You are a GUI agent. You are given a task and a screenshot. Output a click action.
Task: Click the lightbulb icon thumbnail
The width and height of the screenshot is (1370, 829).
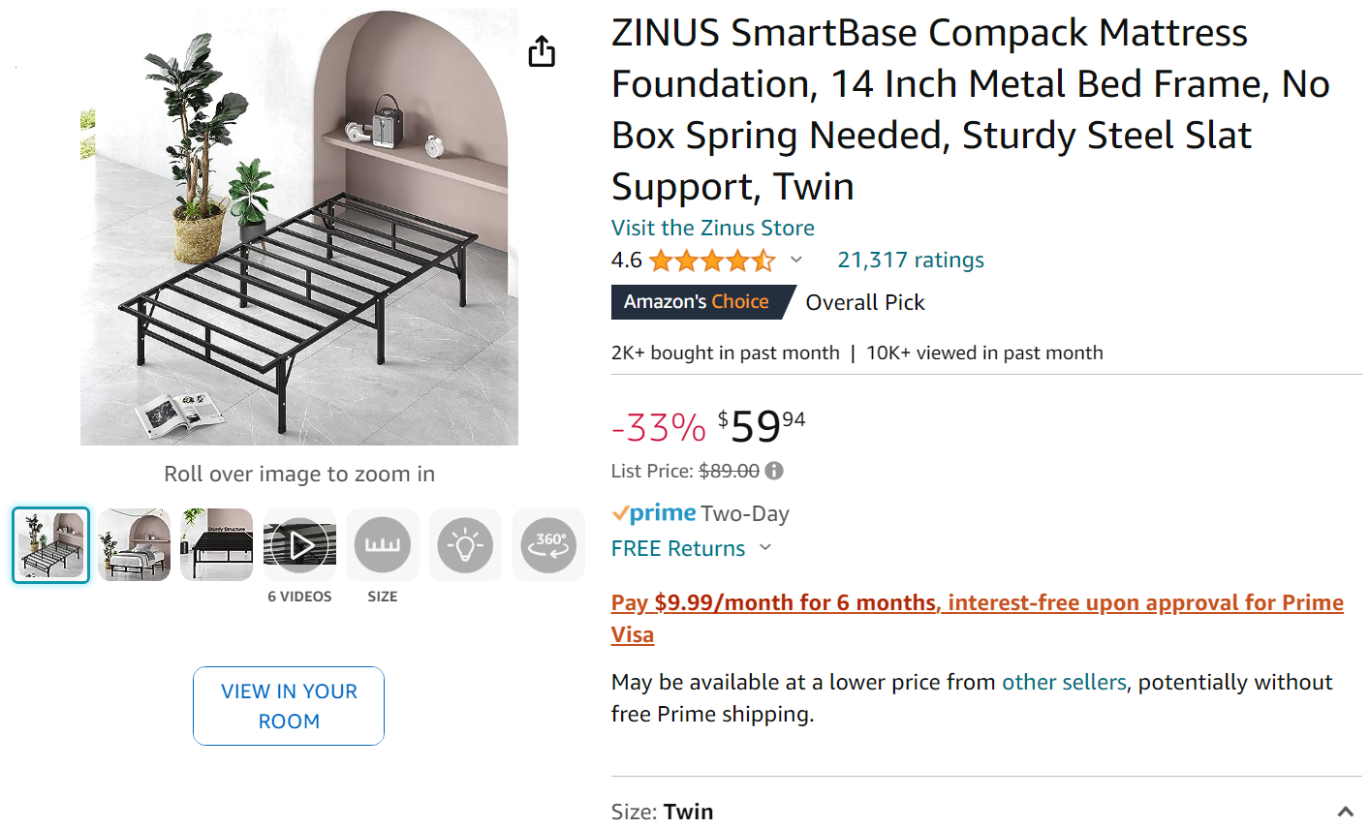click(465, 545)
